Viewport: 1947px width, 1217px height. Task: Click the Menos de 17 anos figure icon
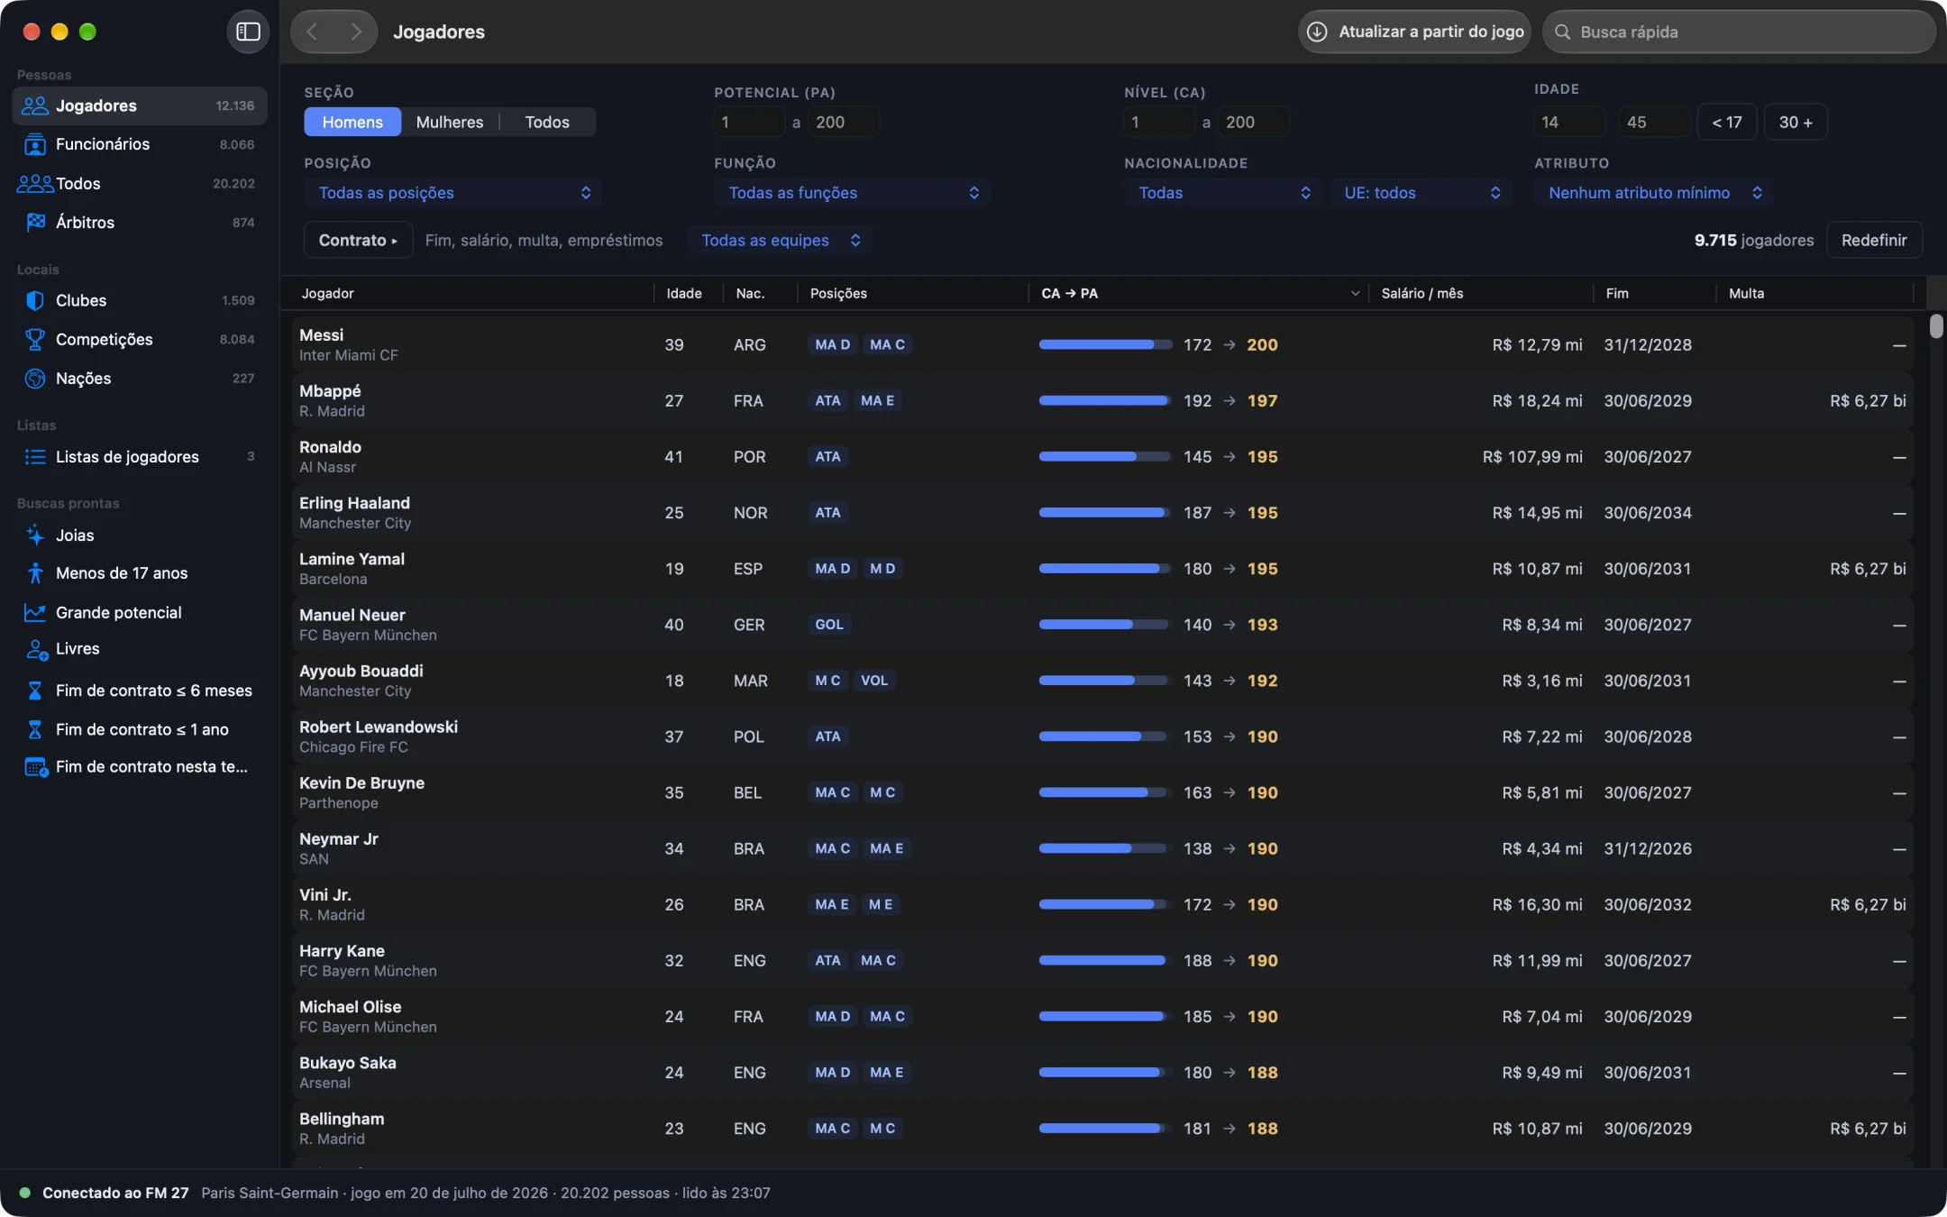35,572
